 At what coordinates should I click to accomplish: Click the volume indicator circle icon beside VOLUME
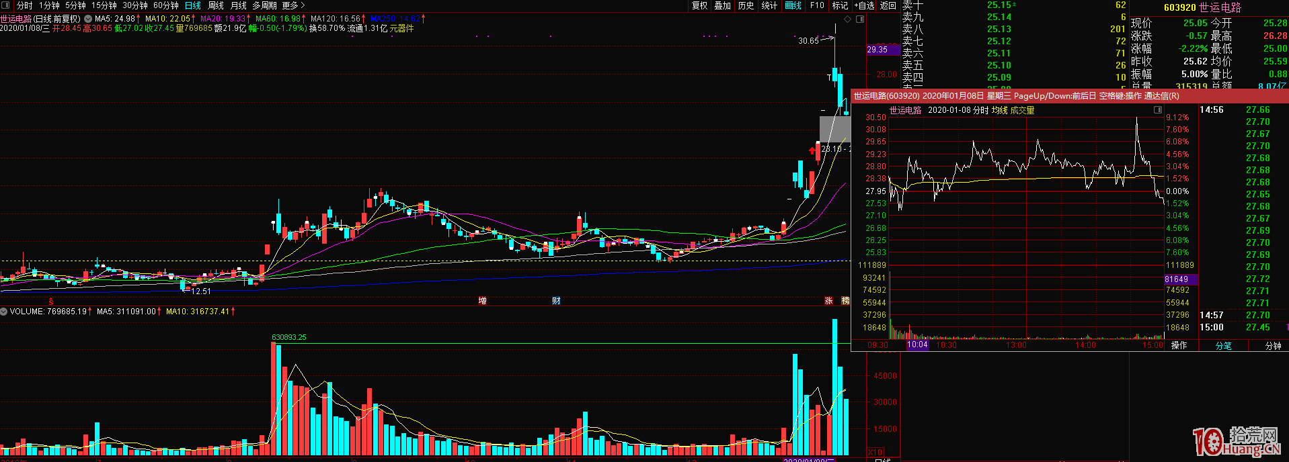tap(4, 312)
